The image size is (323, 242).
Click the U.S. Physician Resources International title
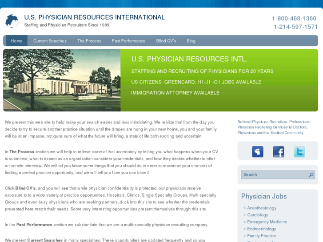click(x=94, y=17)
